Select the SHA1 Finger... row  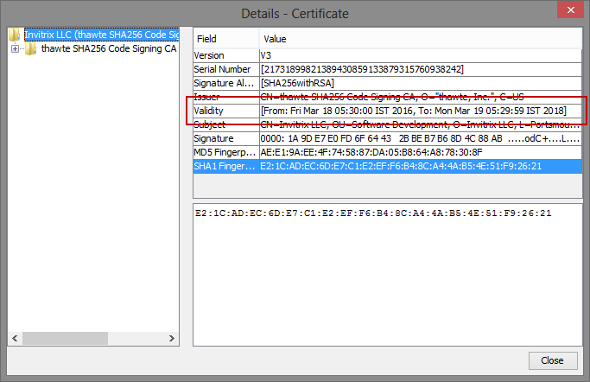pos(388,166)
